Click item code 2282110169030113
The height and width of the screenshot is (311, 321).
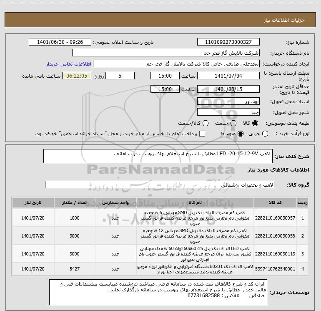coord(275,254)
